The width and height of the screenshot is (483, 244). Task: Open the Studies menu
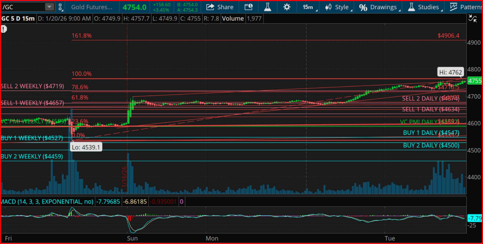coord(425,7)
